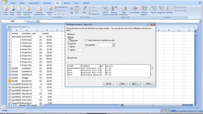203x114 pixels.
Task: Open the Text qualifier dropdown
Action: click(114, 45)
